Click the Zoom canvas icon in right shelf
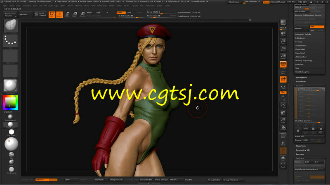The height and width of the screenshot is (185, 330). [283, 42]
